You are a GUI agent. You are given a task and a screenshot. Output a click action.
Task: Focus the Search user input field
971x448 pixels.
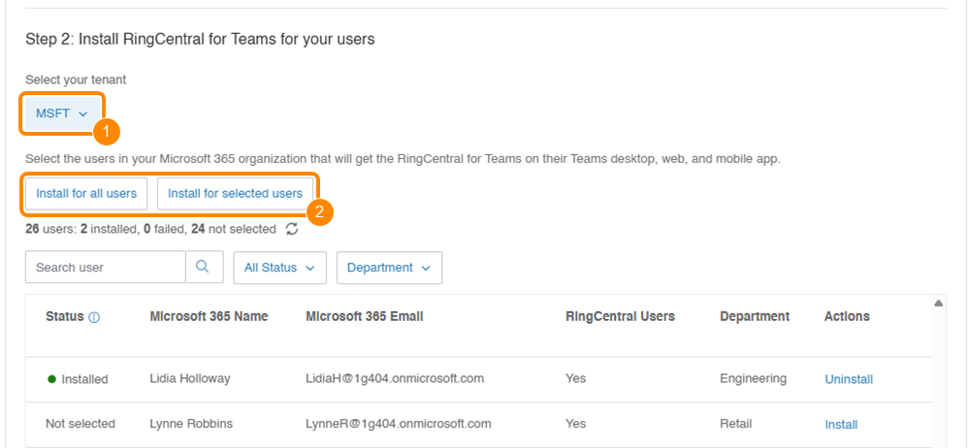[105, 267]
